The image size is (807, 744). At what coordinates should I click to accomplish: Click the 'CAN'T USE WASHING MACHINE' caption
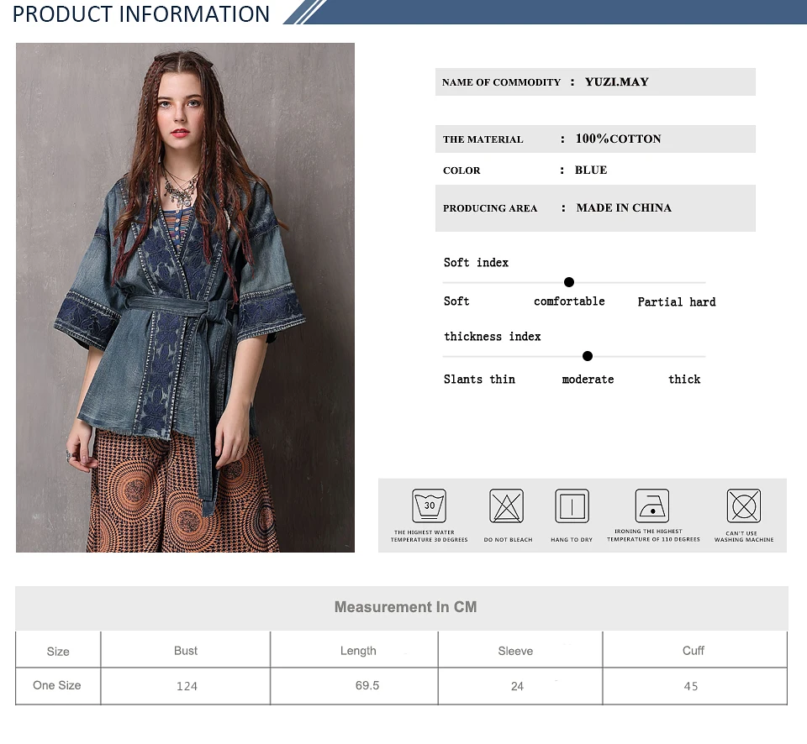[744, 537]
